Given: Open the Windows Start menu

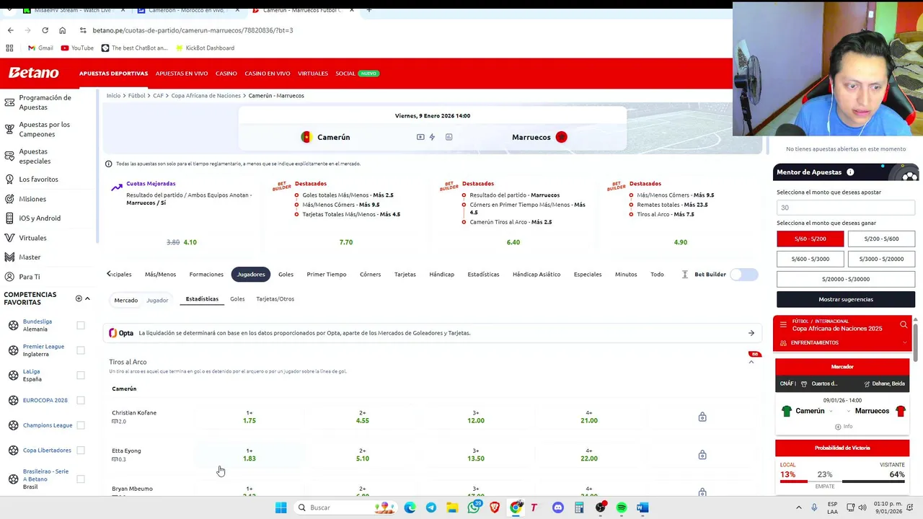Looking at the screenshot, I should 281,507.
